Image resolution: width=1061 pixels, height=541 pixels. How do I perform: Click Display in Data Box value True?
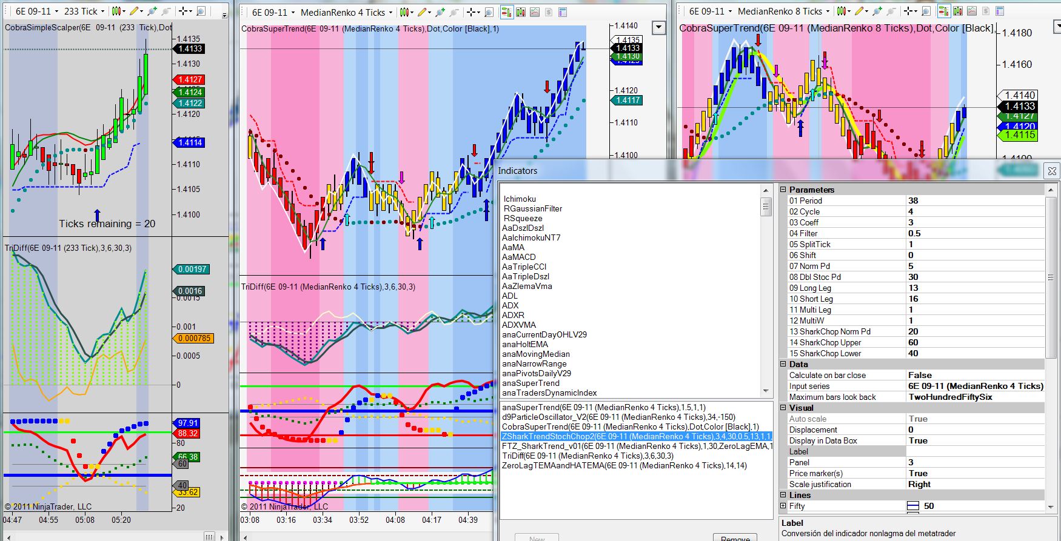pyautogui.click(x=975, y=440)
